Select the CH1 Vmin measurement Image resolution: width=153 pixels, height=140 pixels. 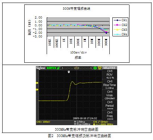pyautogui.click(x=110, y=95)
